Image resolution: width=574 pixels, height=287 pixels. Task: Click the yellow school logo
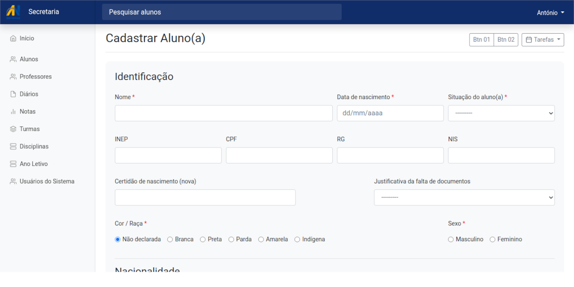click(13, 12)
